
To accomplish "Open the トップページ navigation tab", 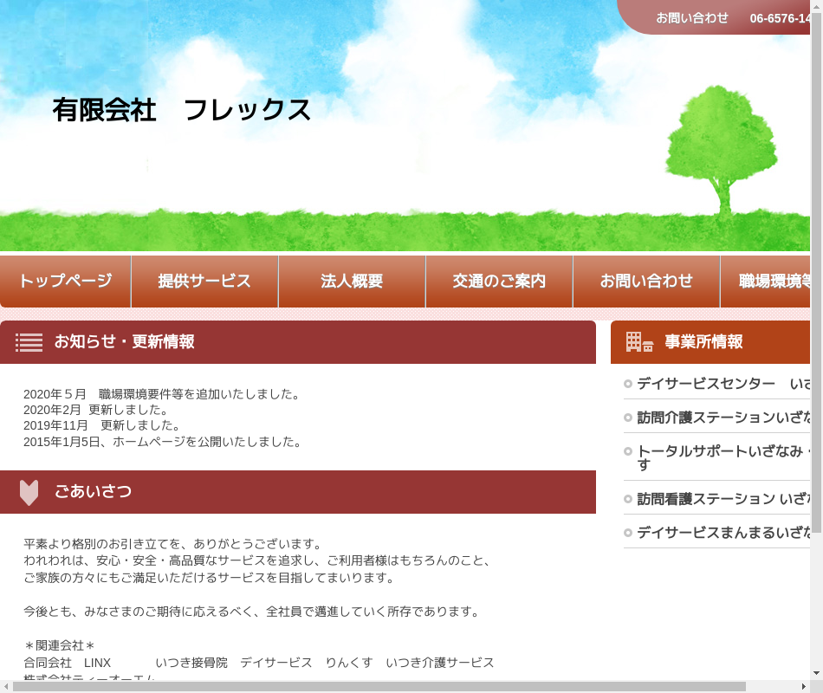I will click(66, 282).
